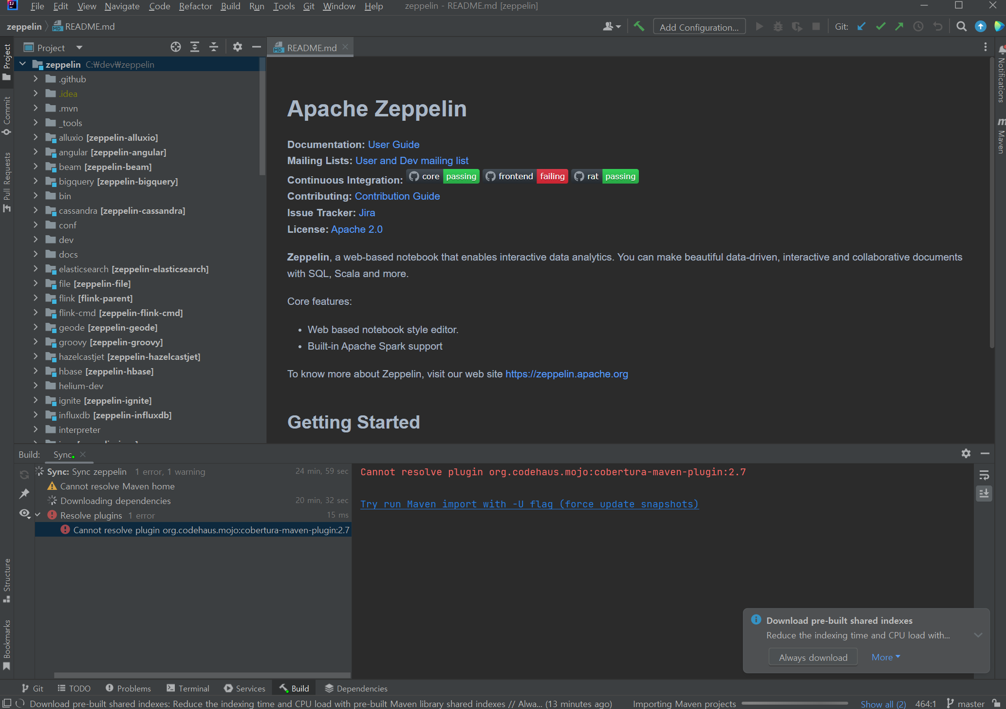Click Select Opened File locate icon
Image resolution: width=1006 pixels, height=709 pixels.
tap(176, 47)
